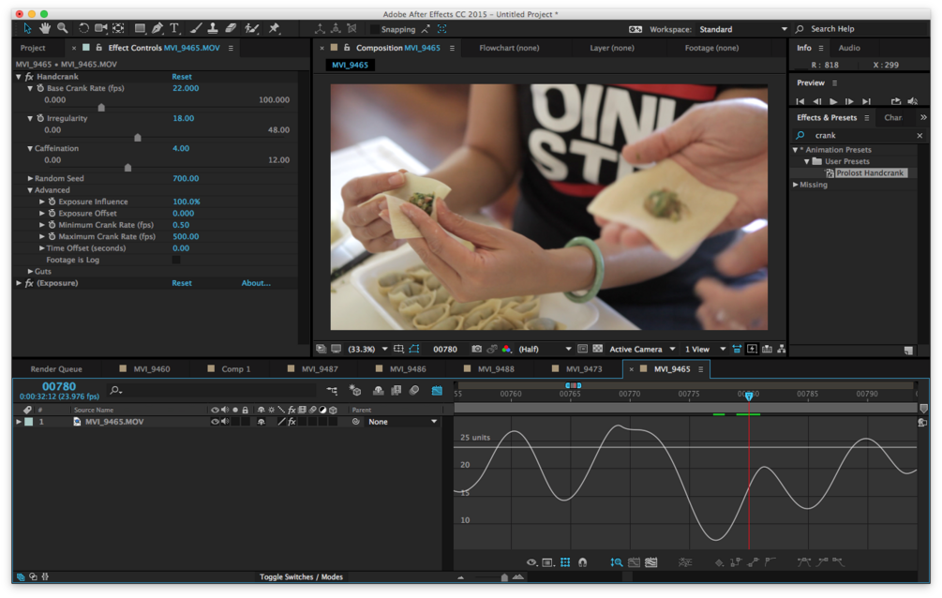Collapse the Handcrank effect properties
Viewport: 942px width, 598px height.
tap(19, 77)
